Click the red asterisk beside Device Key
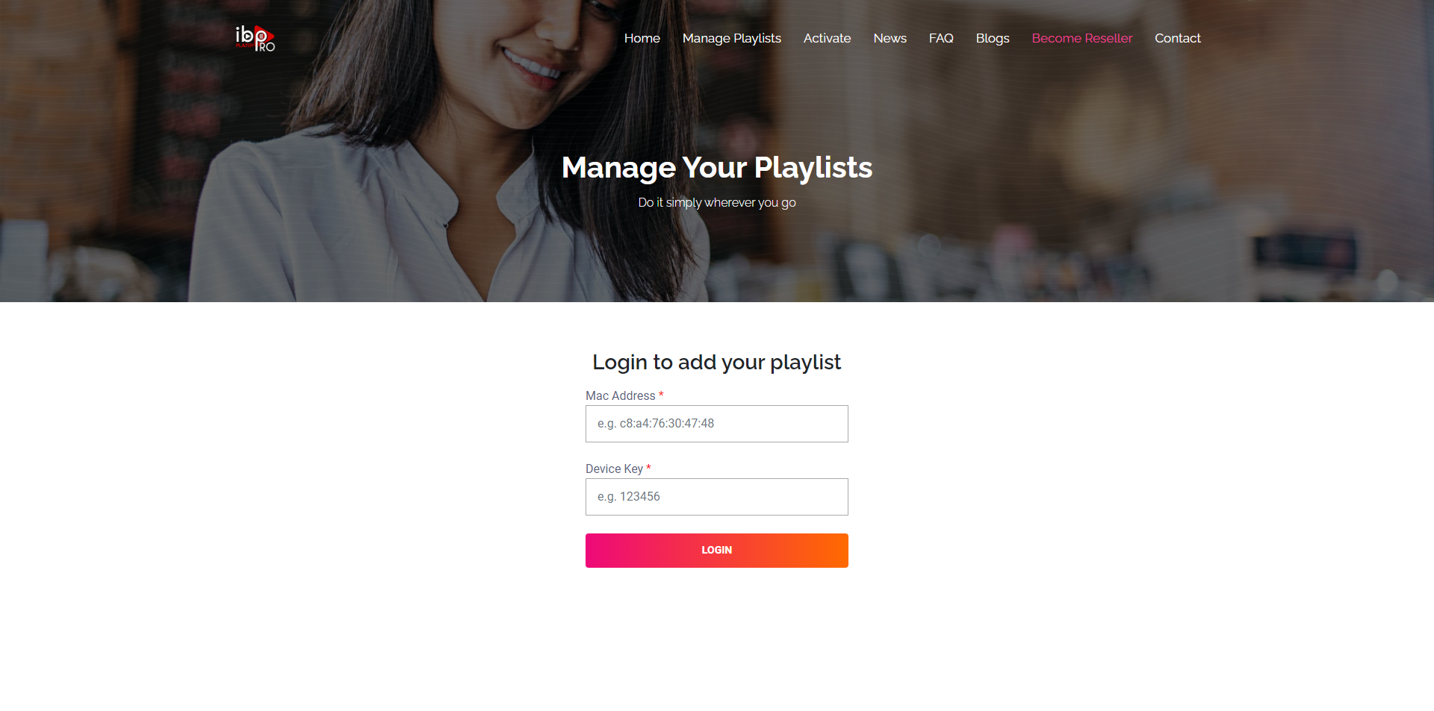 [x=648, y=468]
